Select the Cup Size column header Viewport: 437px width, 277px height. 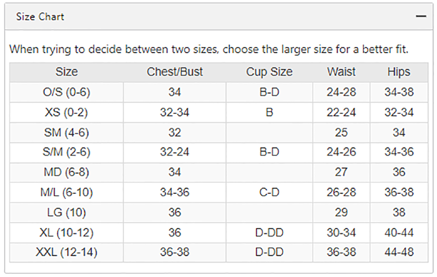tap(269, 72)
